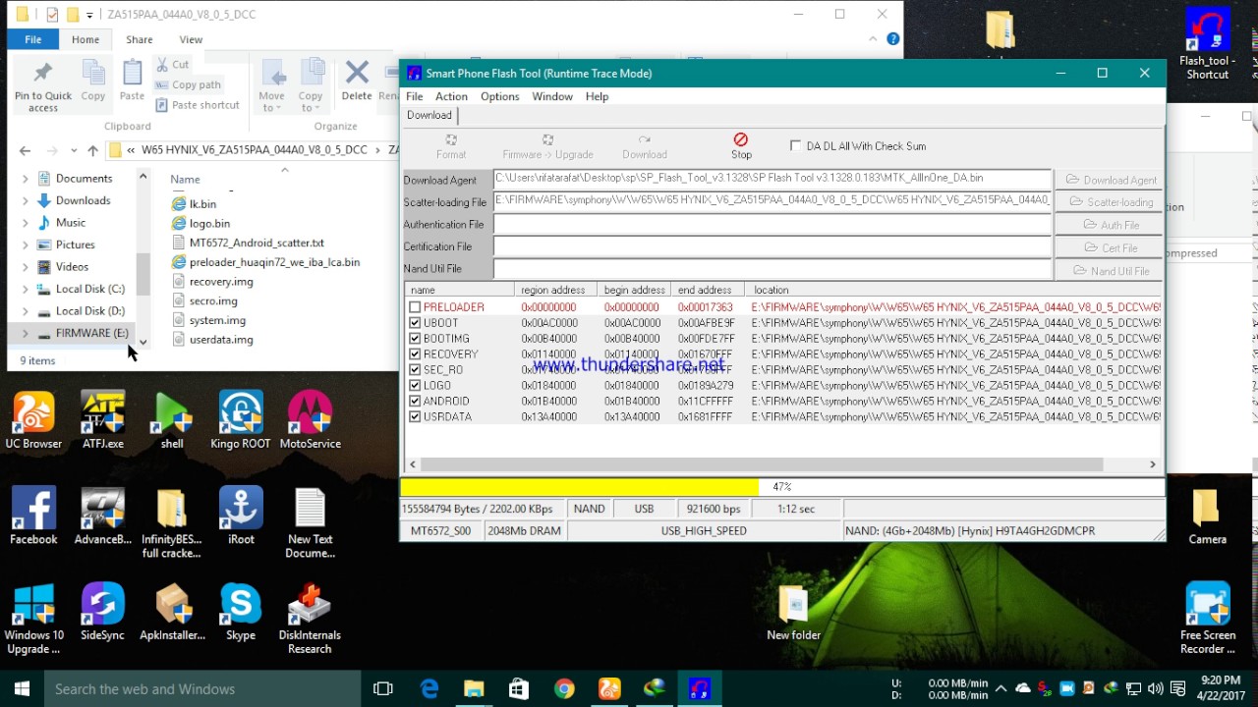Uncheck the USRDATA partition checkbox

[415, 417]
